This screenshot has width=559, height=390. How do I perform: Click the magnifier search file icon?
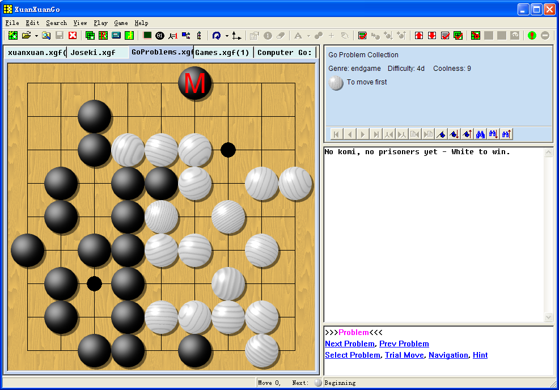tap(46, 36)
